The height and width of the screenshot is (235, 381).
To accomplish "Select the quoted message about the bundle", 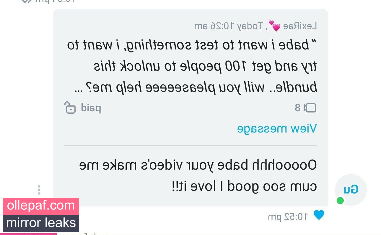I will (x=192, y=67).
